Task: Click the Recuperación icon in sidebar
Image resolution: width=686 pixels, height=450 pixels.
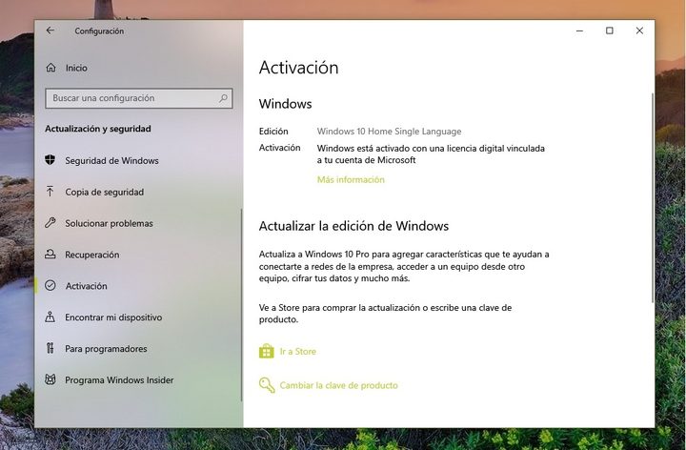Action: (x=50, y=255)
